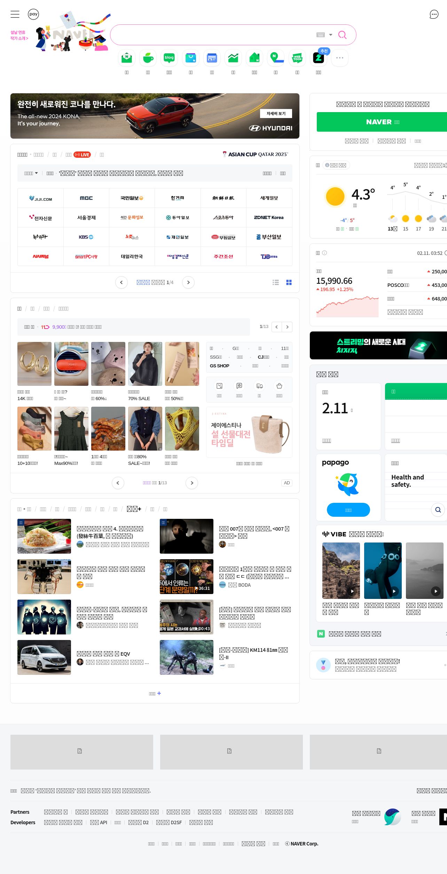Click the Naver Pay icon

point(33,14)
